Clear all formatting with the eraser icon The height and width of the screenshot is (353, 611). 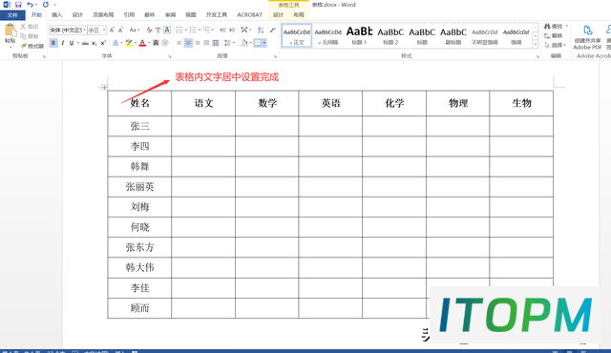(149, 30)
